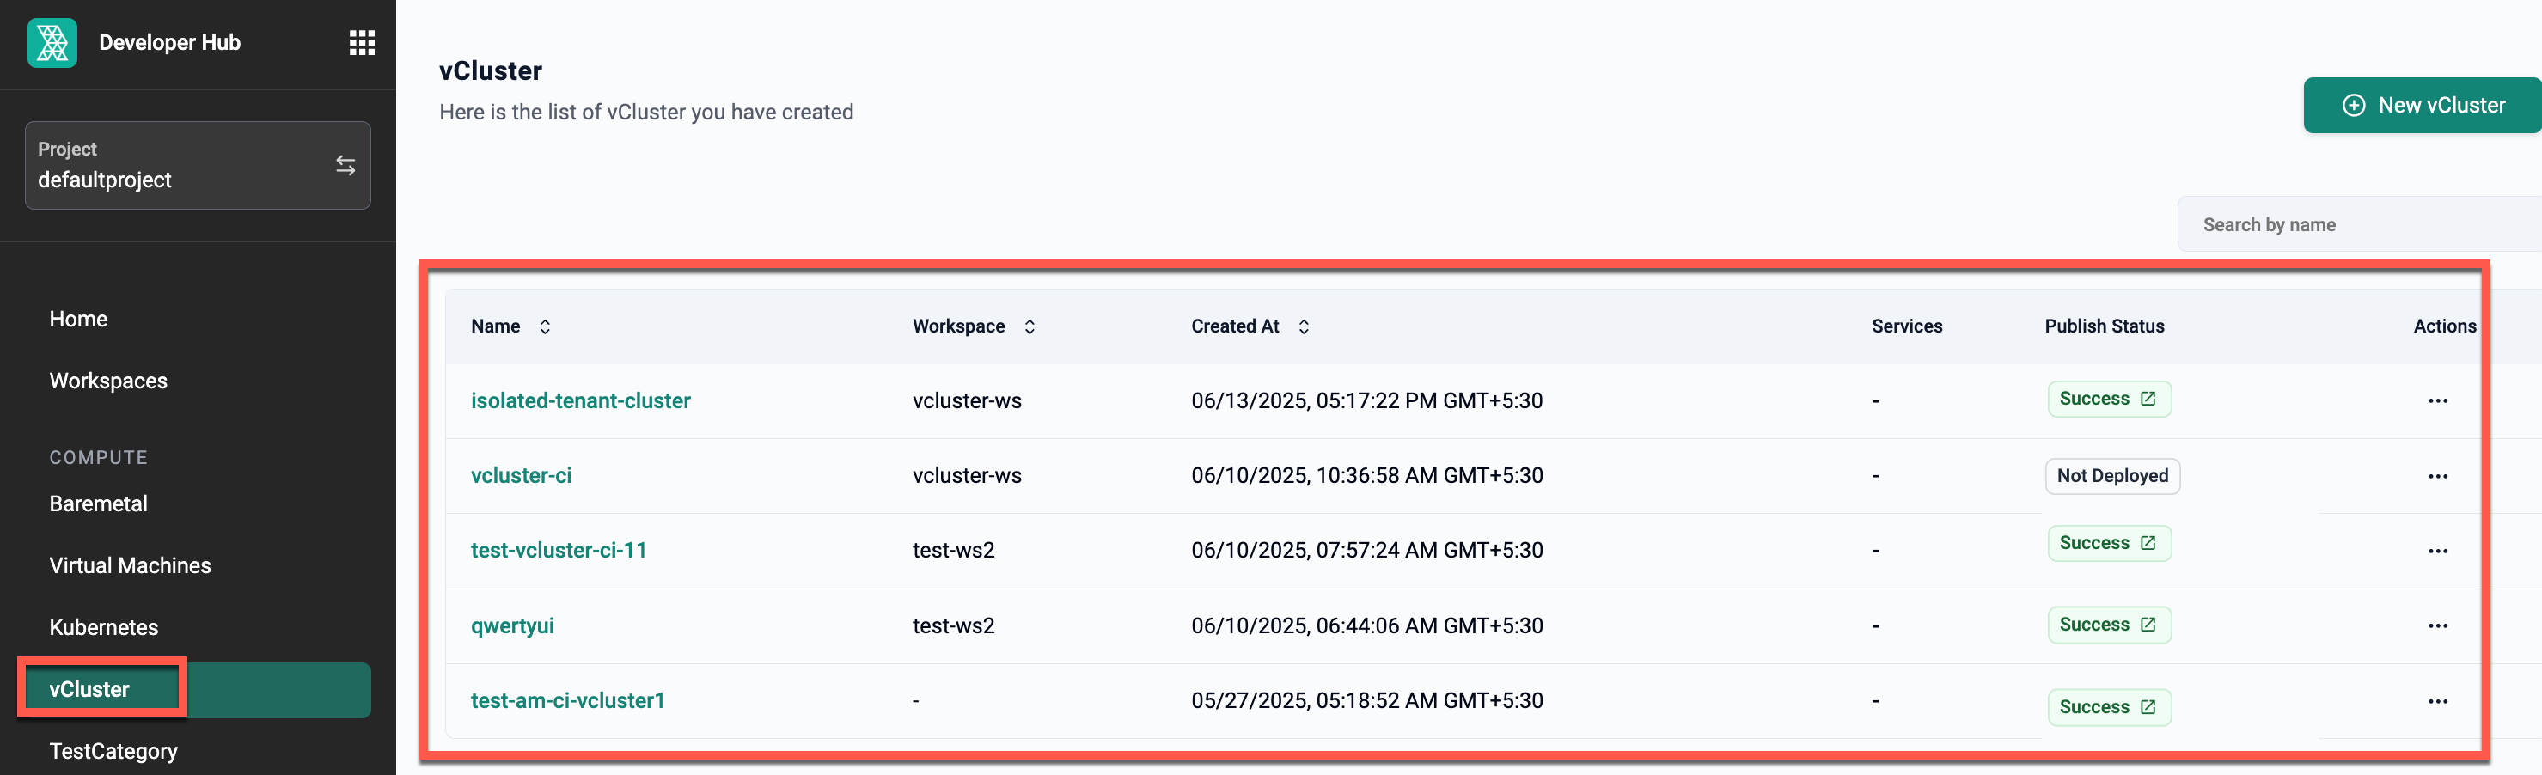
Task: Select vCluster in the sidebar
Action: click(x=198, y=689)
